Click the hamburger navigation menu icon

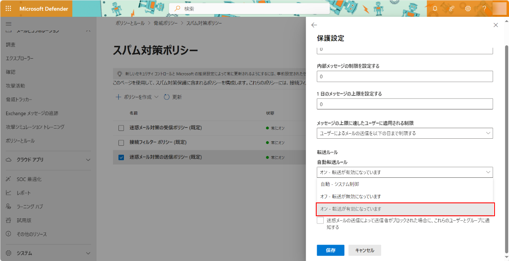[9, 24]
